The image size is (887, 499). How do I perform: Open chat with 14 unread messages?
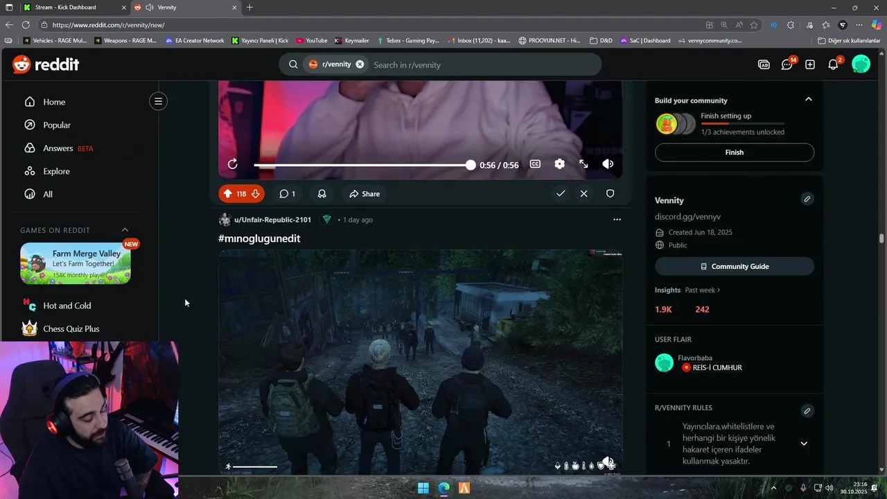787,64
